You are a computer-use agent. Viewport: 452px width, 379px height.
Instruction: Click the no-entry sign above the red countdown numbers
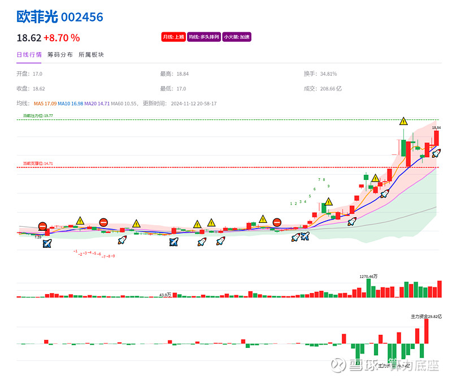point(103,222)
